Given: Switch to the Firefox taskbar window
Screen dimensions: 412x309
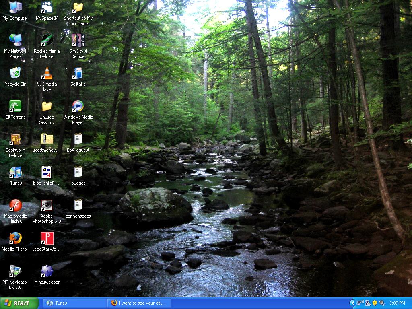Looking at the screenshot, I should coord(139,303).
